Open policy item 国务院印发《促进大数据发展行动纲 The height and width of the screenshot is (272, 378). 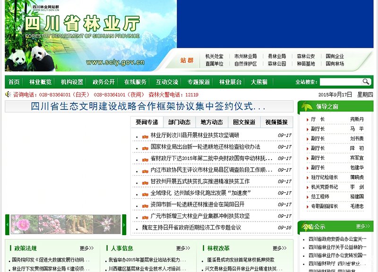(x=51, y=260)
